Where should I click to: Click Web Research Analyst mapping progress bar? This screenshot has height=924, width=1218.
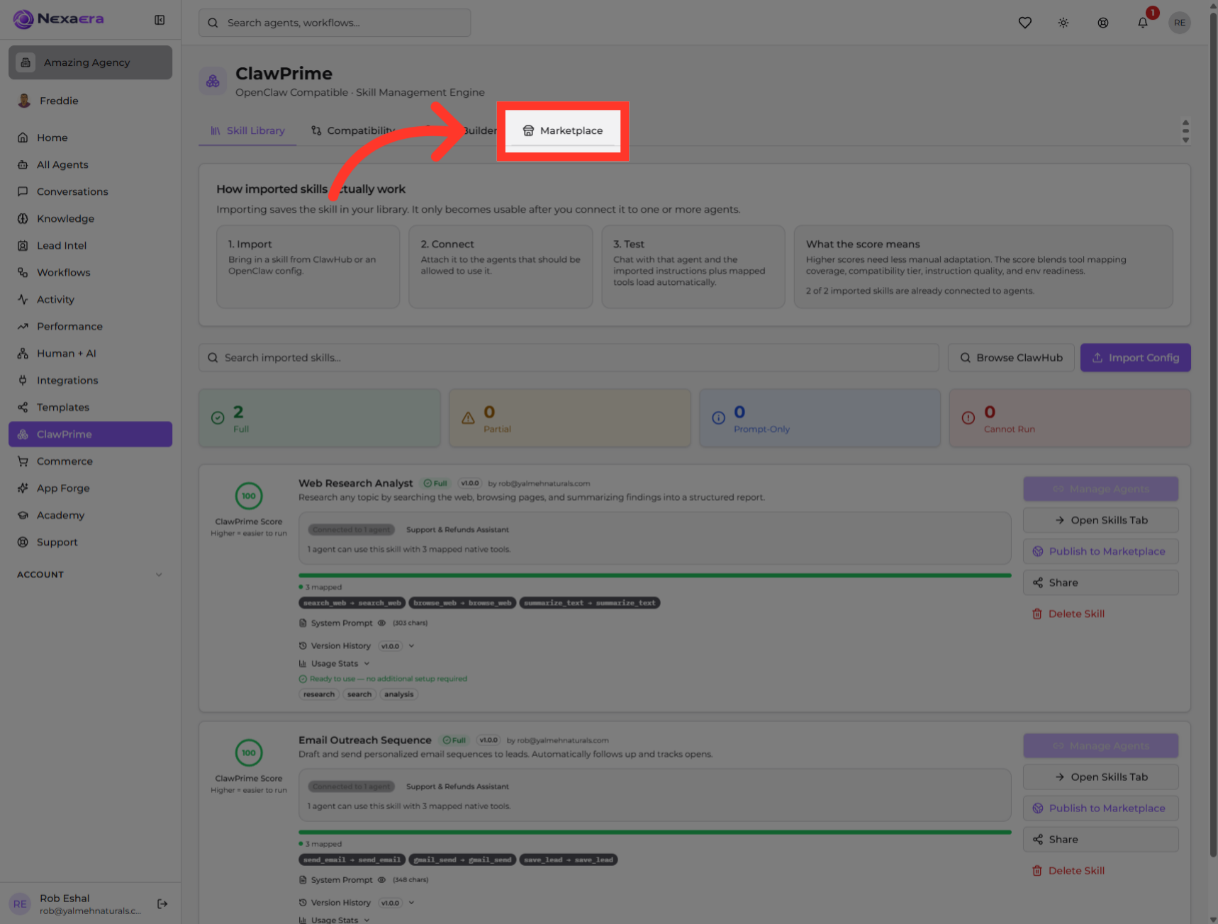(655, 575)
